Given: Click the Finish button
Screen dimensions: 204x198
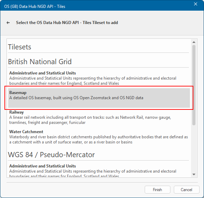Looking at the screenshot, I should (x=157, y=189).
